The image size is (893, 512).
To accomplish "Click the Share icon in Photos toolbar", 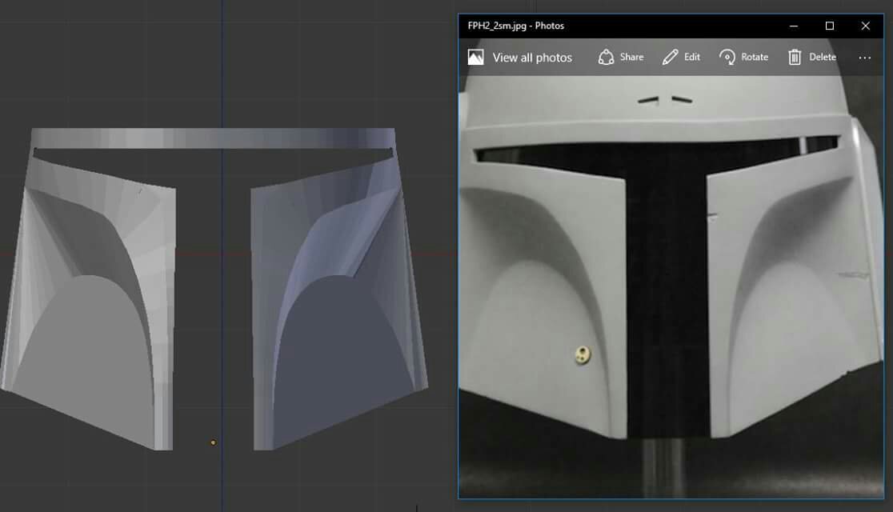I will pyautogui.click(x=606, y=57).
